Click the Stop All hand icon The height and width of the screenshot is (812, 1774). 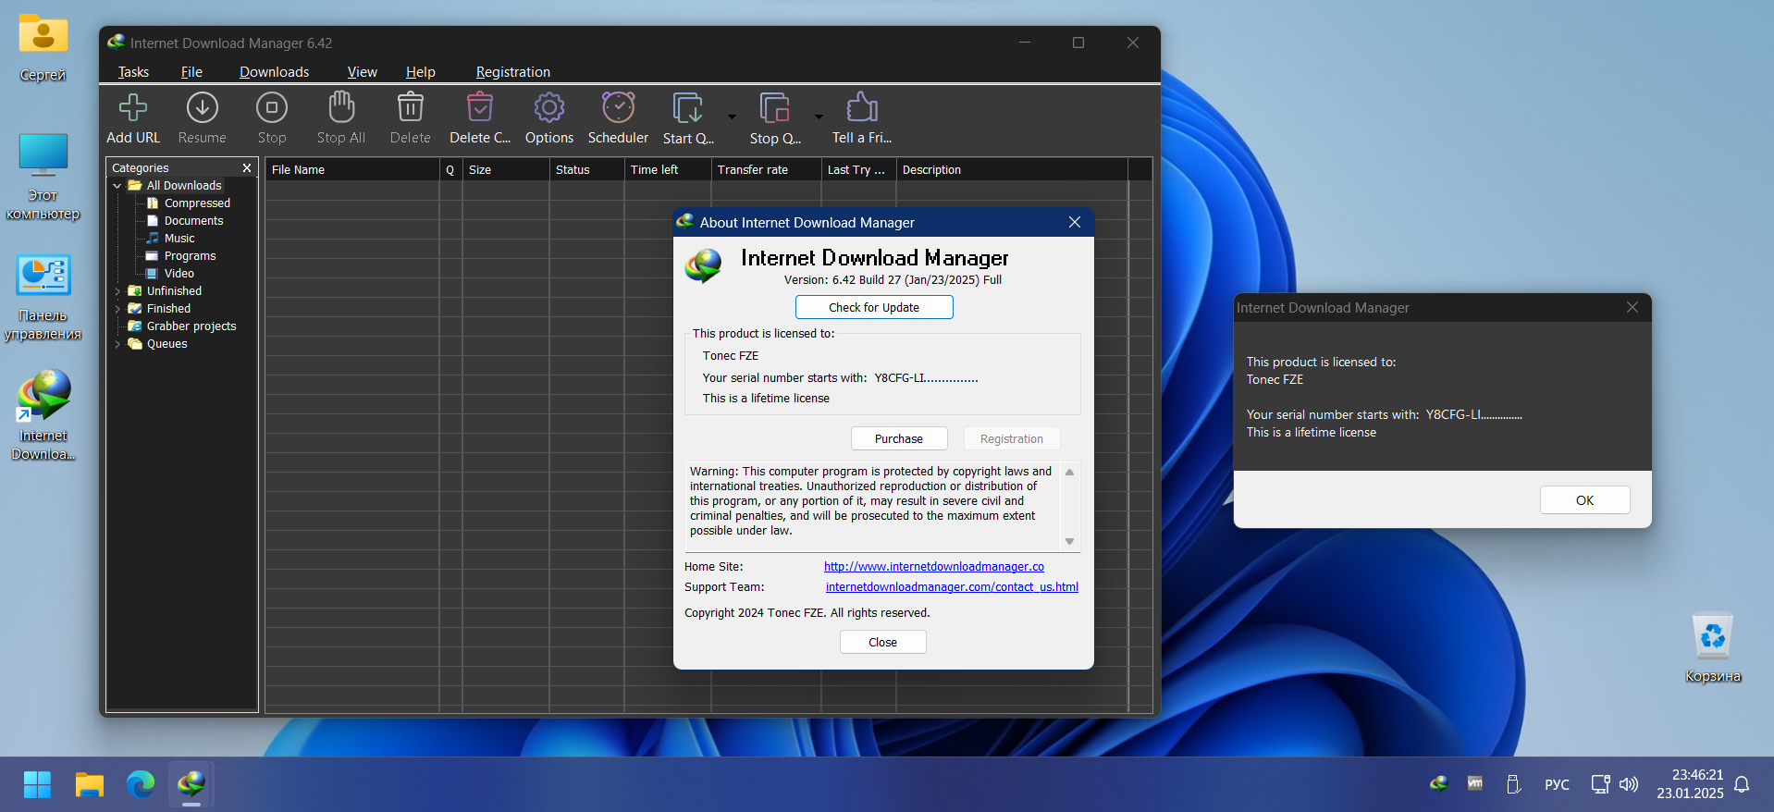341,107
